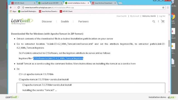Click the How it works link
Viewport: 178px width, 100px height.
tap(122, 16)
